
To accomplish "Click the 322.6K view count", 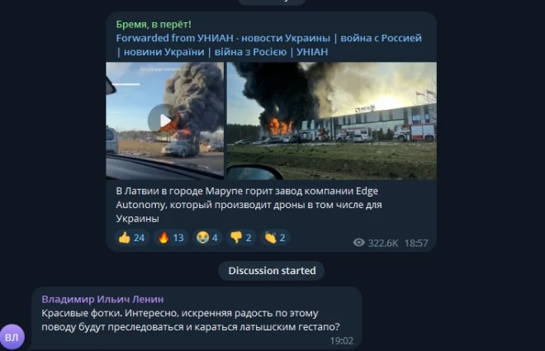I will (x=383, y=243).
